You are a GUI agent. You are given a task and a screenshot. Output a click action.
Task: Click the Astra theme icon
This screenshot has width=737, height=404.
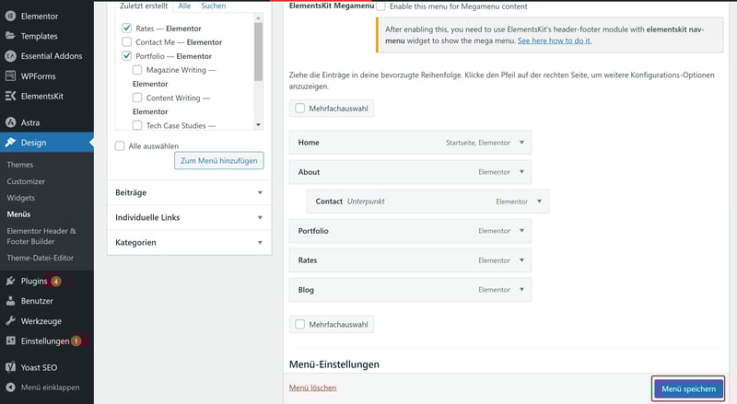[x=10, y=122]
